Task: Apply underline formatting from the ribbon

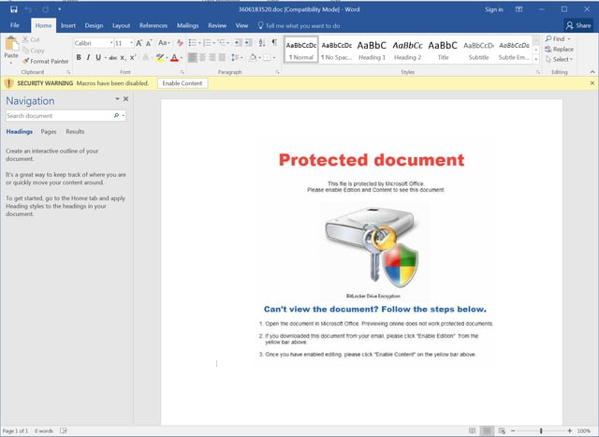Action: [100, 57]
